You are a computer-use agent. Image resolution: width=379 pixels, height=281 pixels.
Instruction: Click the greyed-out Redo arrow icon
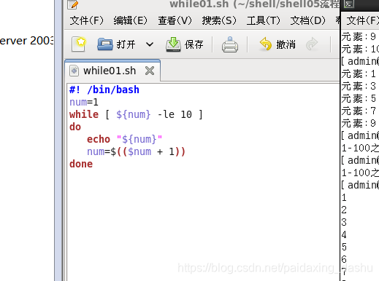coord(312,44)
